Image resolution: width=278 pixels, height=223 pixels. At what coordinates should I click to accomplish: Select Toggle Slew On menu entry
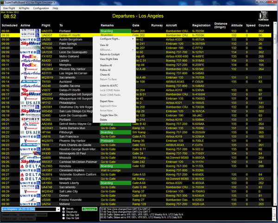pos(109,115)
